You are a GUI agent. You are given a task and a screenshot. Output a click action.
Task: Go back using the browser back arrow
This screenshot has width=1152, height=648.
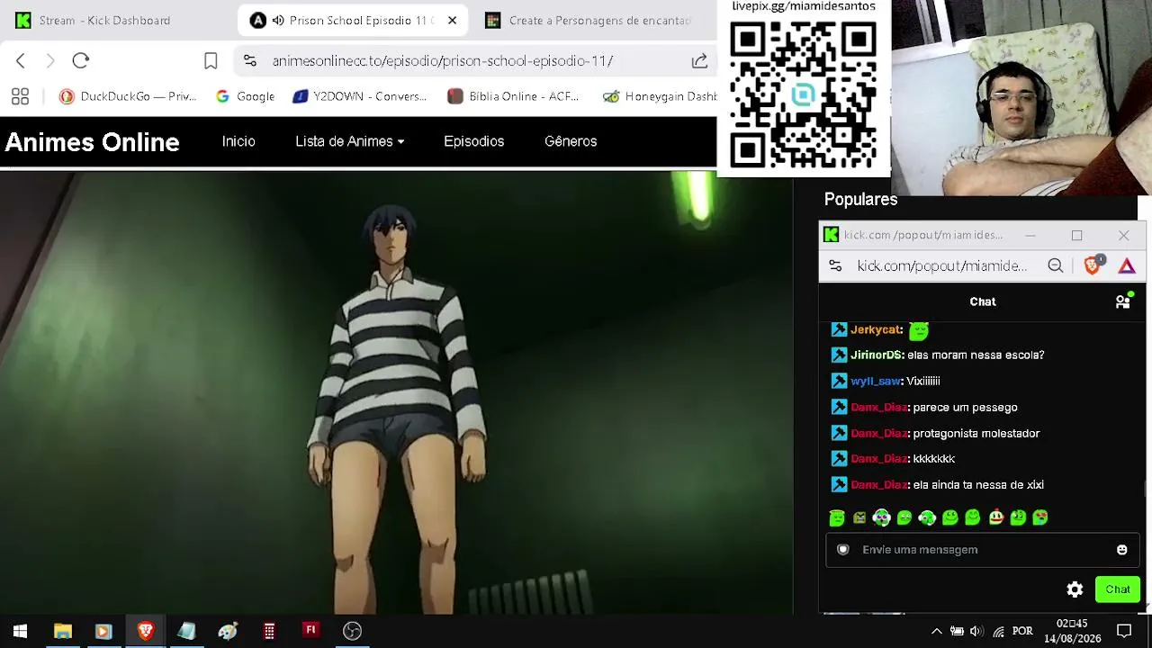[x=21, y=61]
